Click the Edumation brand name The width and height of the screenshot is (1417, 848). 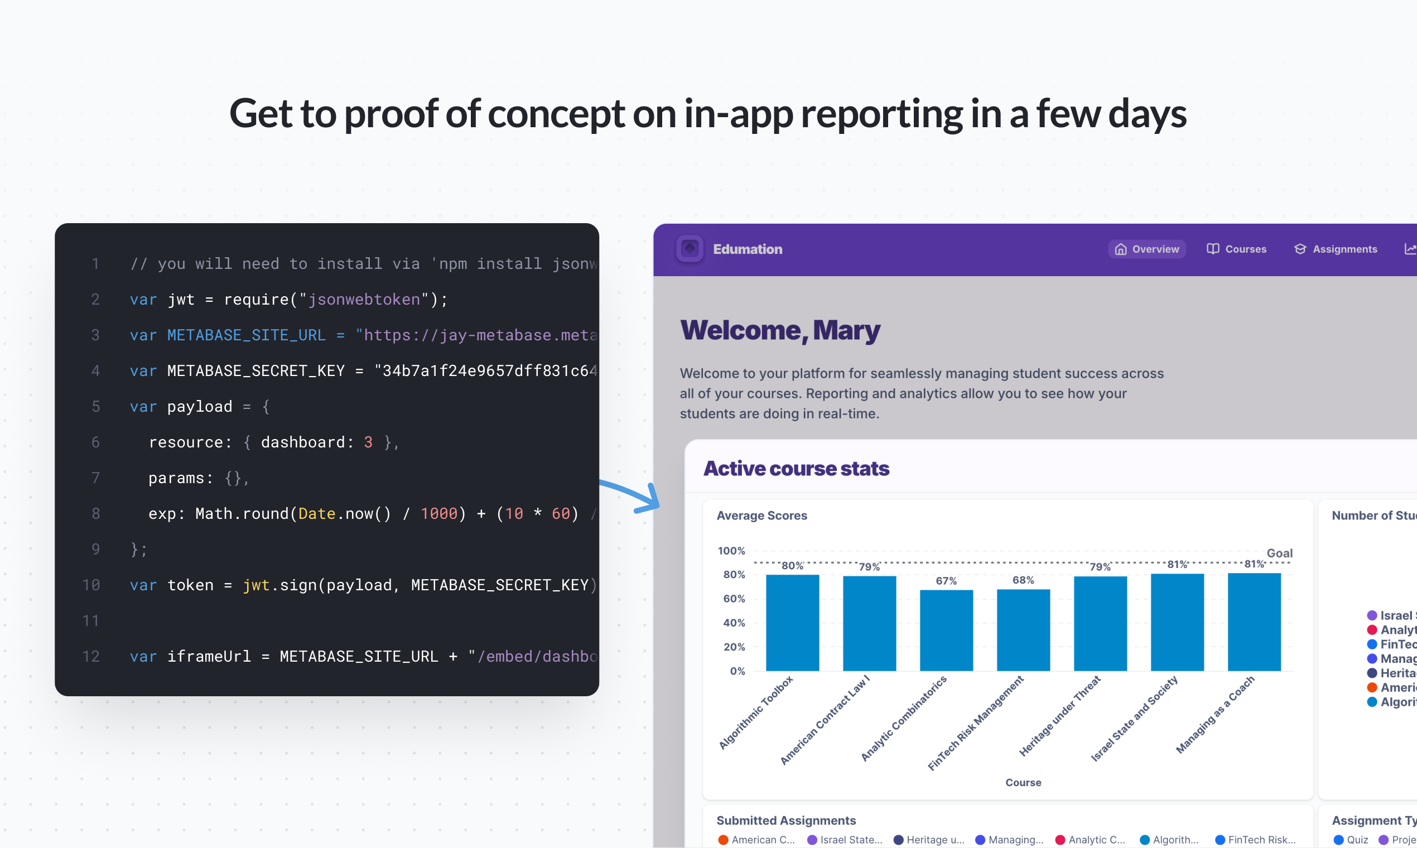(x=748, y=249)
